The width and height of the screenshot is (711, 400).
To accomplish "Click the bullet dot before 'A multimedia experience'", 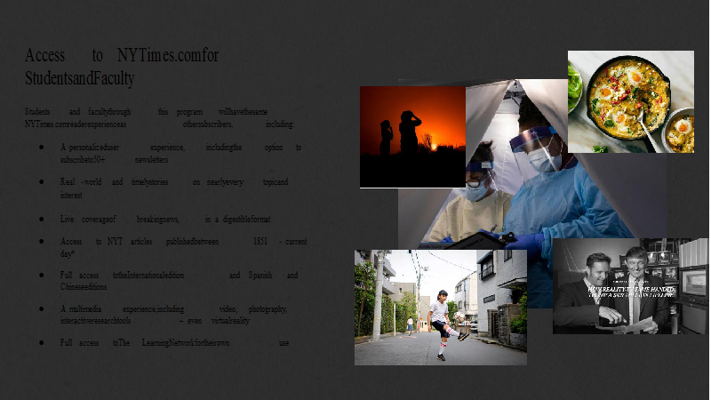I will coord(40,308).
